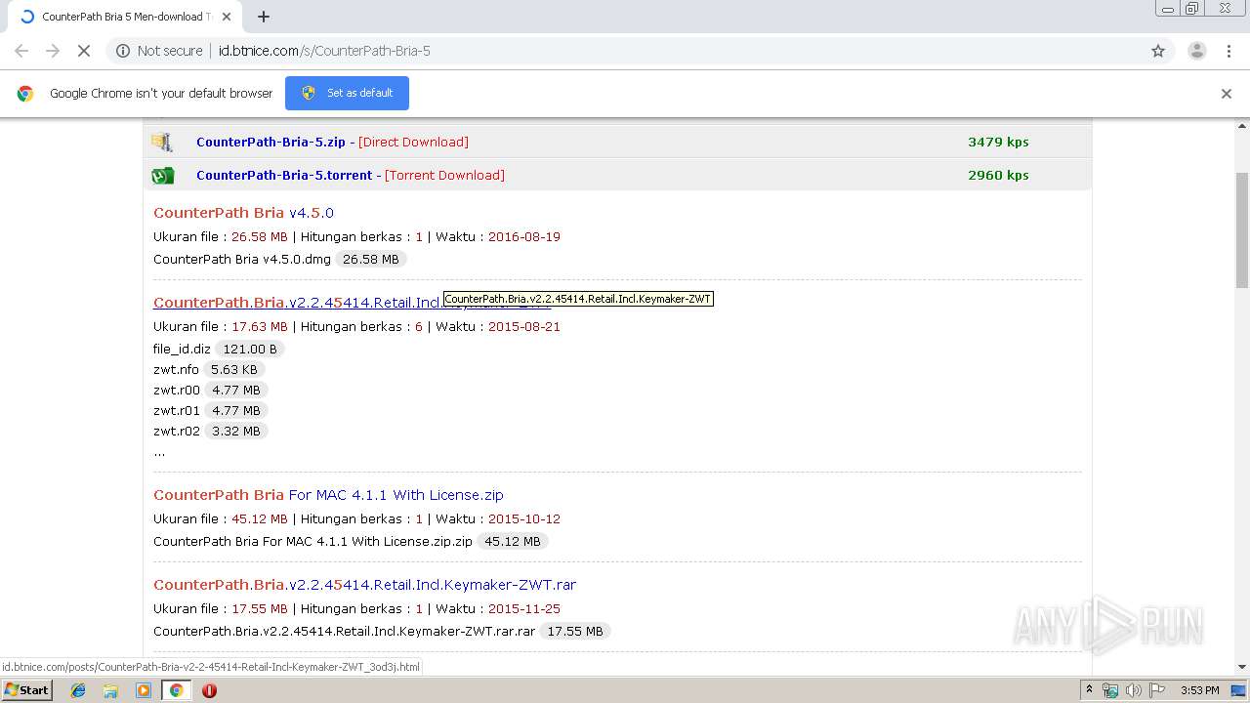Click the green torrent icon beside Torrent Download

(162, 176)
